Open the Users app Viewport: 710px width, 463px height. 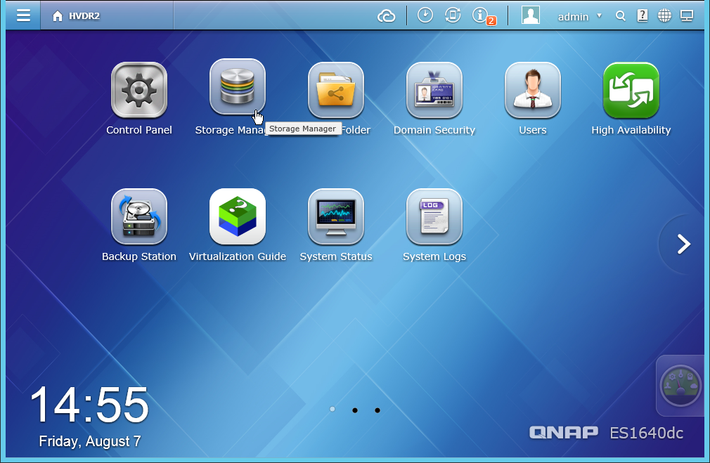click(x=533, y=90)
